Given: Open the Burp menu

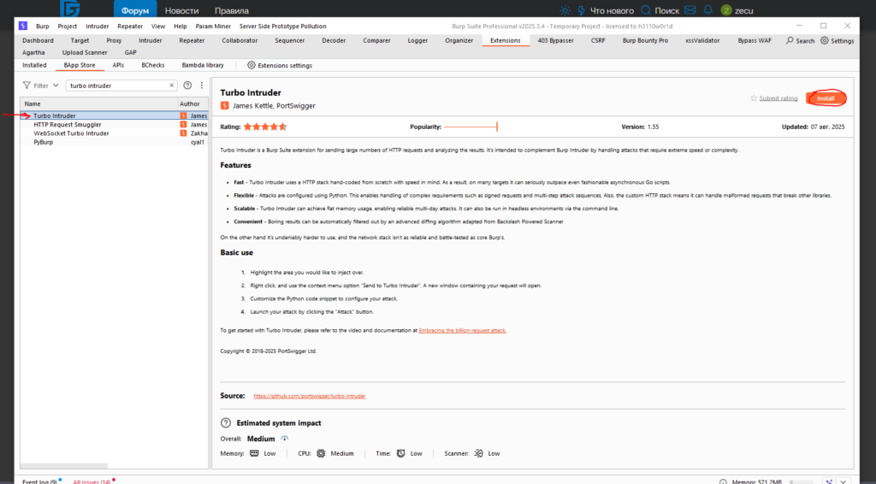Looking at the screenshot, I should point(43,27).
